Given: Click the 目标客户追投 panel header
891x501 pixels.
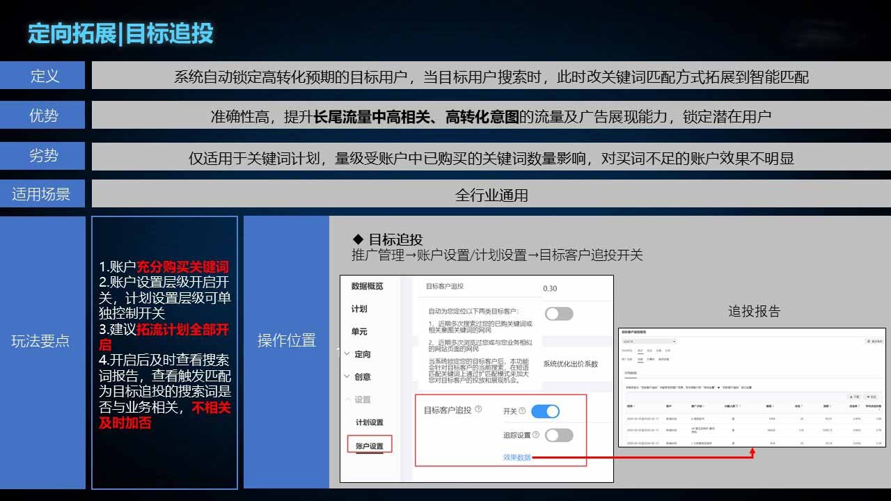Looking at the screenshot, I should click(x=444, y=286).
